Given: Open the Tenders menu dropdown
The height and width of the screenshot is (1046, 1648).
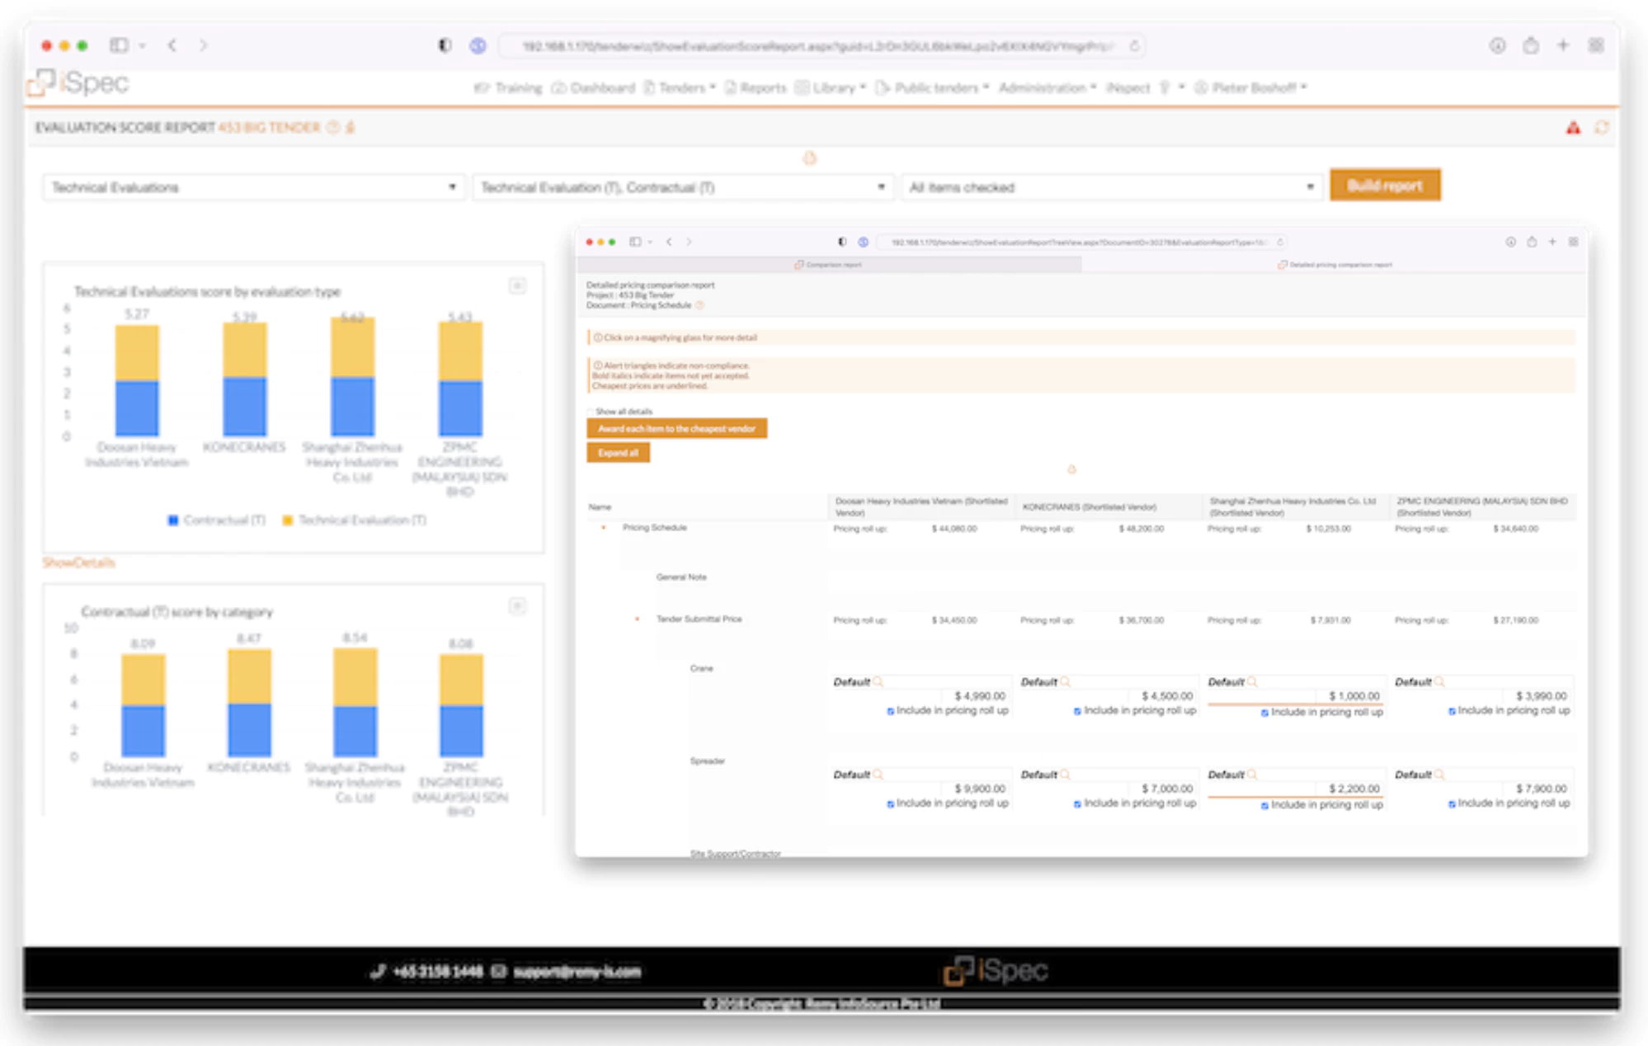Looking at the screenshot, I should tap(680, 87).
